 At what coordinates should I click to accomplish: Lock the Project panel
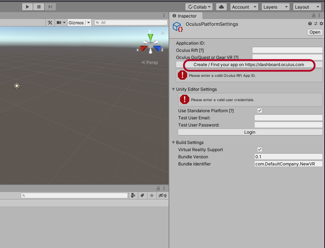coord(158,188)
